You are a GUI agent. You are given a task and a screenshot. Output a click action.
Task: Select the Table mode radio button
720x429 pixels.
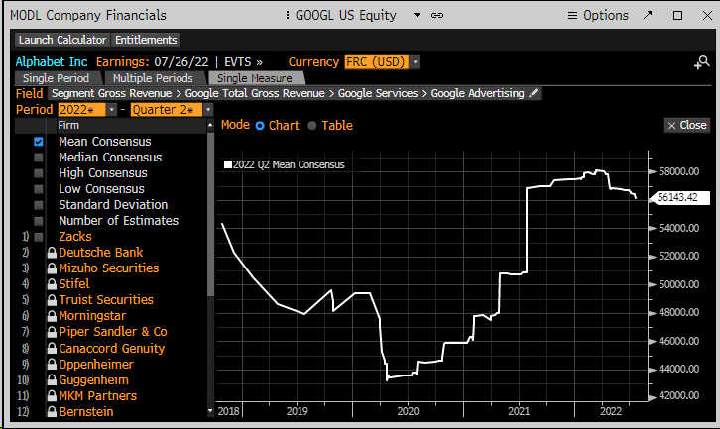312,126
